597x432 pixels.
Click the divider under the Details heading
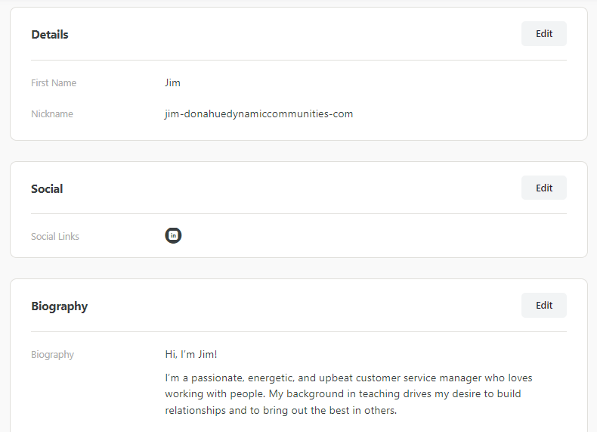[299, 60]
